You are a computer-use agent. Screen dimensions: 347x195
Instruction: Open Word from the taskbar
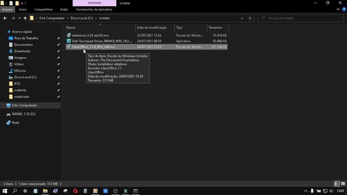(105, 191)
